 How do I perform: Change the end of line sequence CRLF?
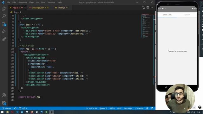point(119,108)
